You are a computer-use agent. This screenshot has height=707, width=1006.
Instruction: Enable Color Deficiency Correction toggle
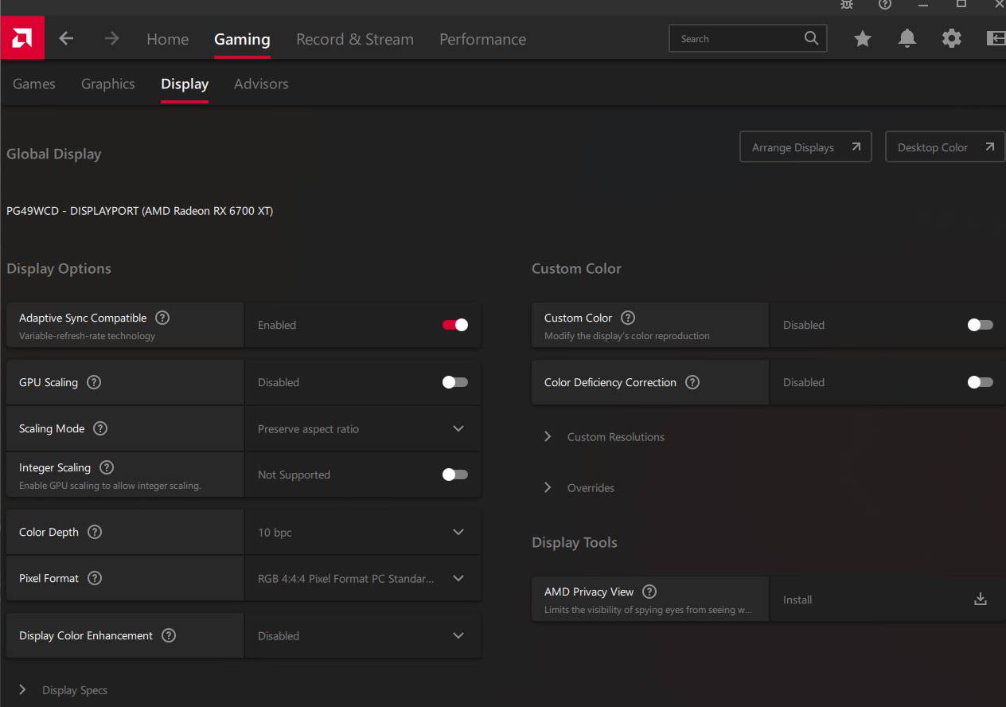[x=981, y=382]
